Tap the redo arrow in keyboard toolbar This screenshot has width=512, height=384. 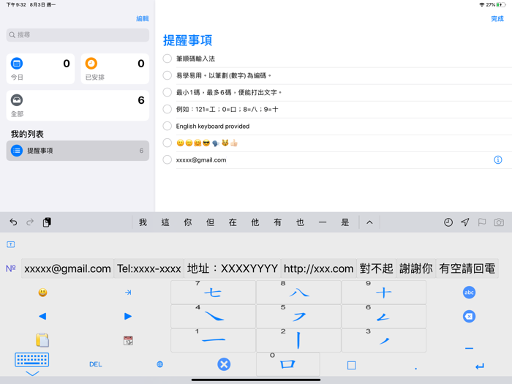(30, 222)
